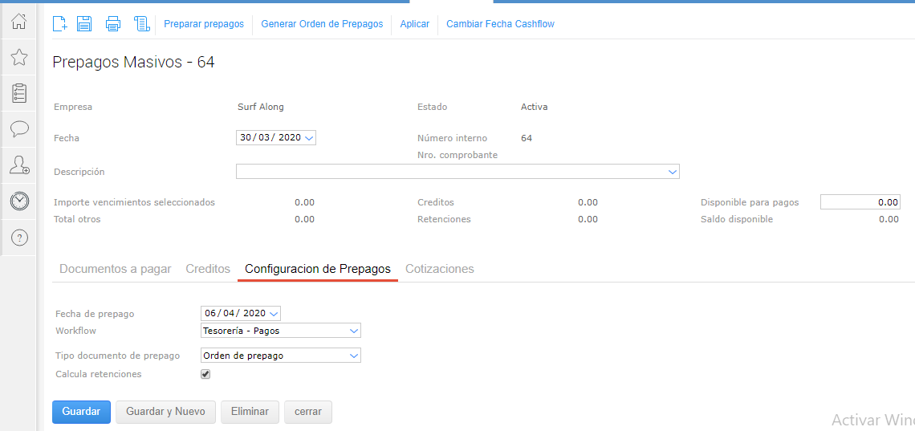Click the Home icon in sidebar
915x431 pixels.
point(19,22)
